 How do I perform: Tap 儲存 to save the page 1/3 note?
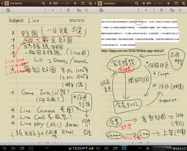(65, 3)
